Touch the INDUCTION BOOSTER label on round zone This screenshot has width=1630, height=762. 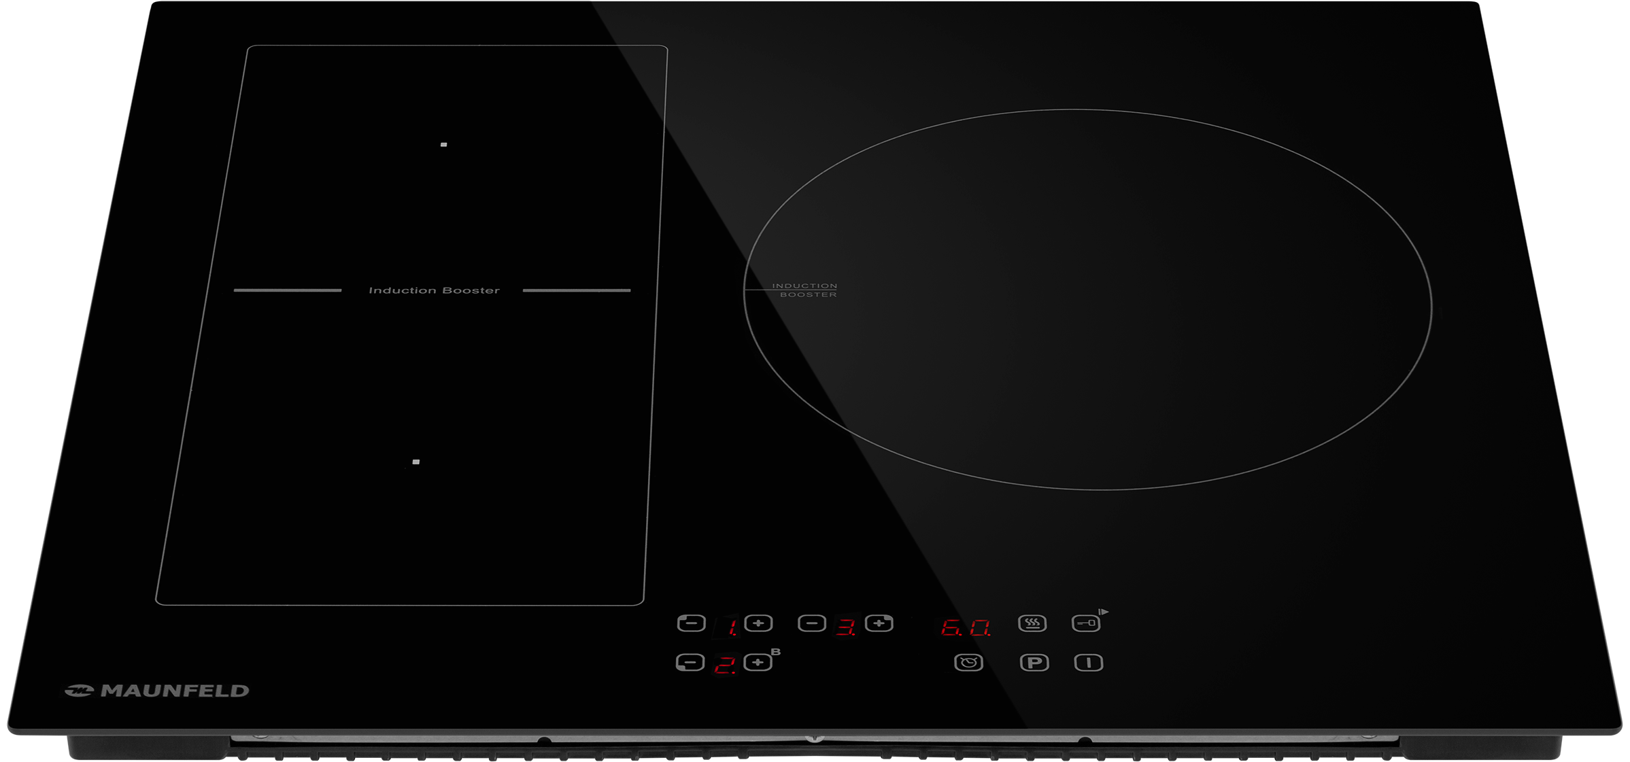click(x=805, y=290)
